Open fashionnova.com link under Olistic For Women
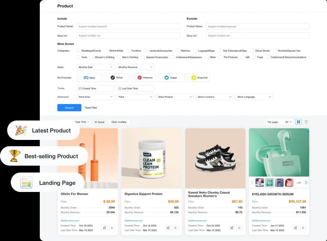The width and height of the screenshot is (327, 241). [70, 221]
